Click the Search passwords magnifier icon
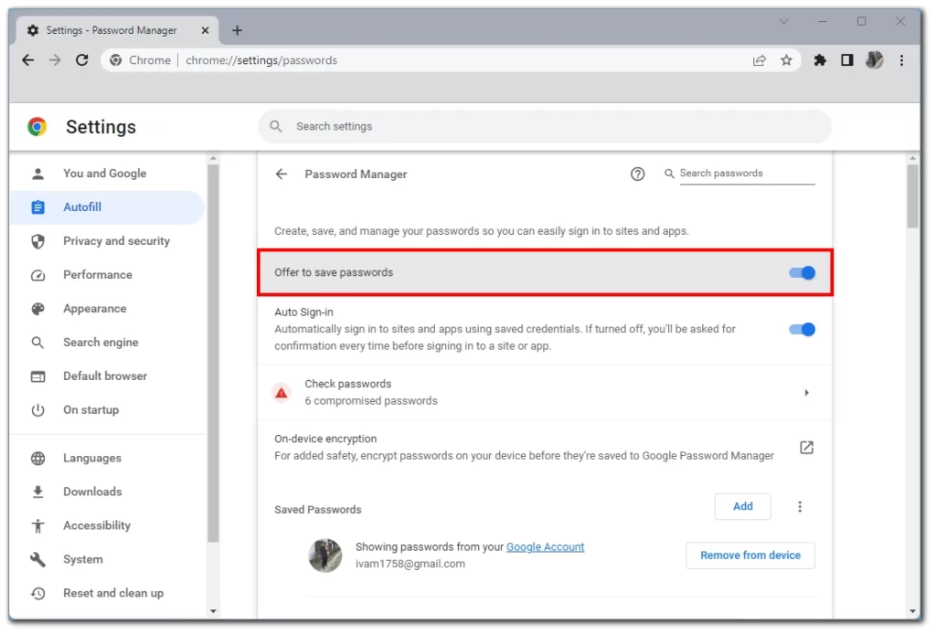936x635 pixels. (x=669, y=174)
